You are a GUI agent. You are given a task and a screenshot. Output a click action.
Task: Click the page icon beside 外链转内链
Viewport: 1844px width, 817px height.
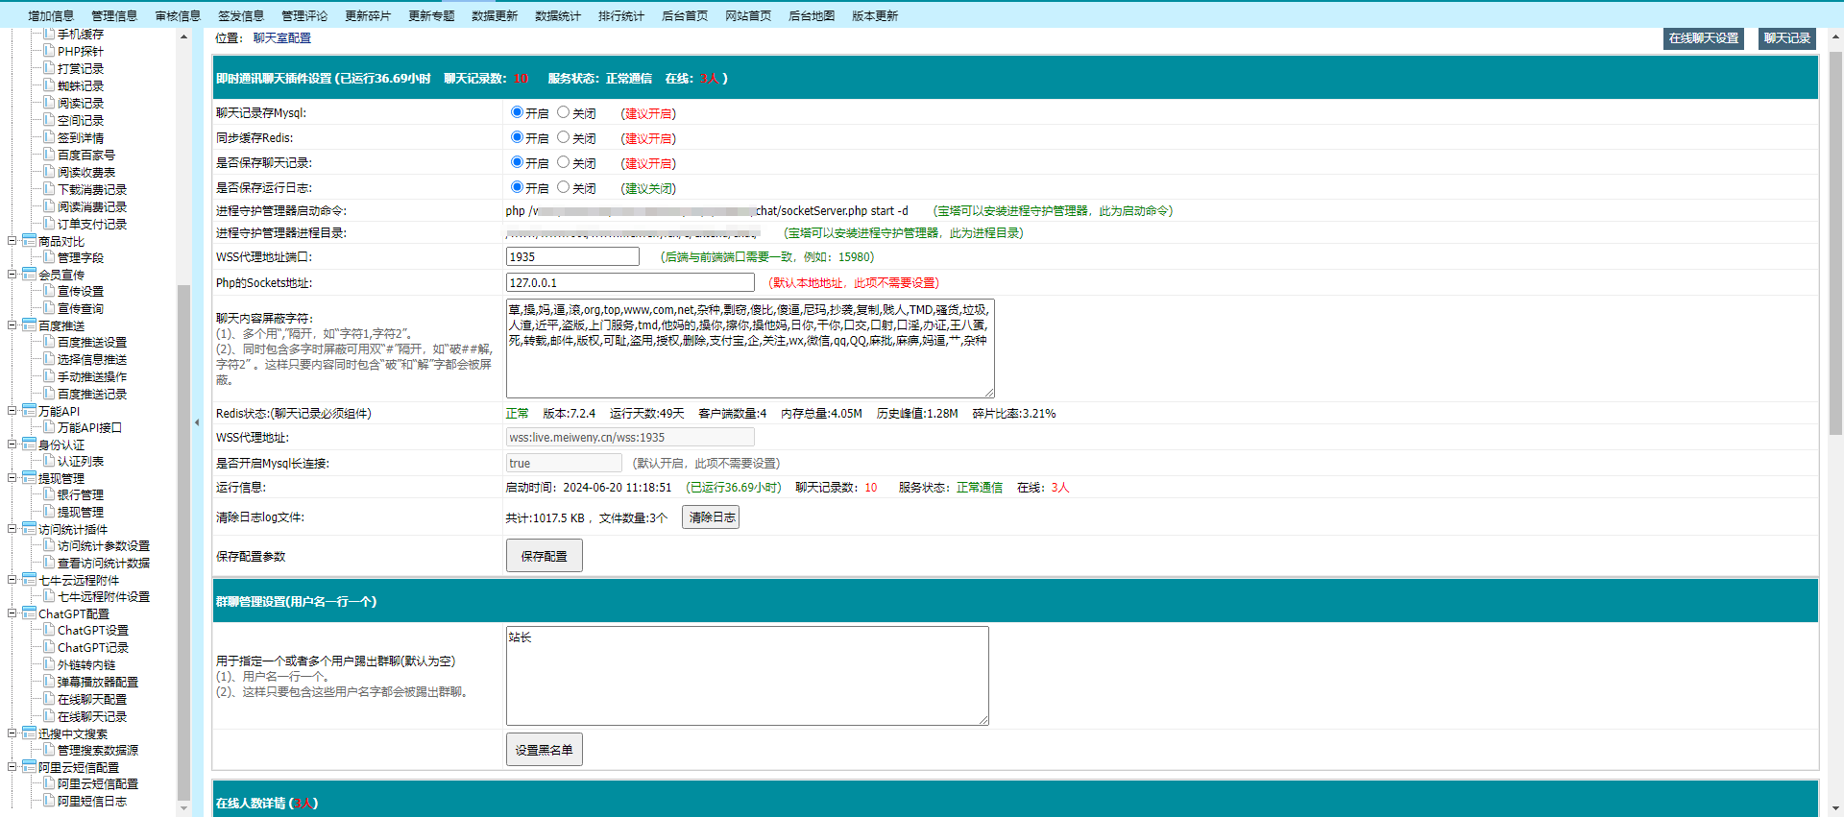click(x=49, y=664)
